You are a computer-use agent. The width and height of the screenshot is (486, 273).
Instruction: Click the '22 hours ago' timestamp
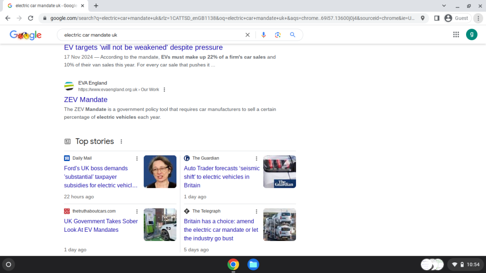pyautogui.click(x=79, y=197)
